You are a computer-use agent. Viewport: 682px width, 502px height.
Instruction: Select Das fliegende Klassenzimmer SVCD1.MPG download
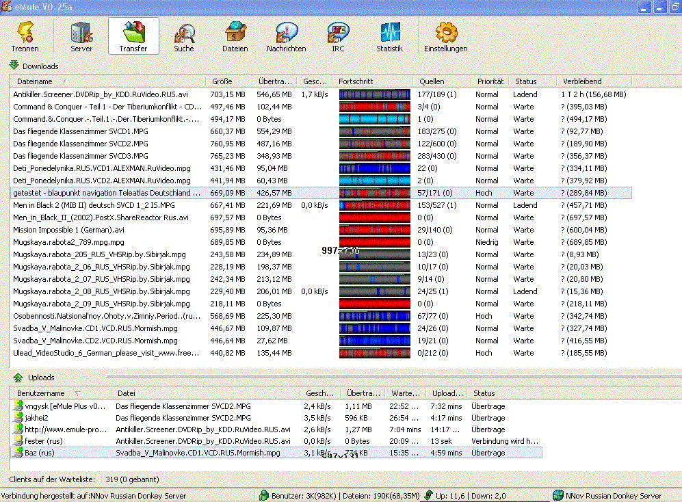321,131
